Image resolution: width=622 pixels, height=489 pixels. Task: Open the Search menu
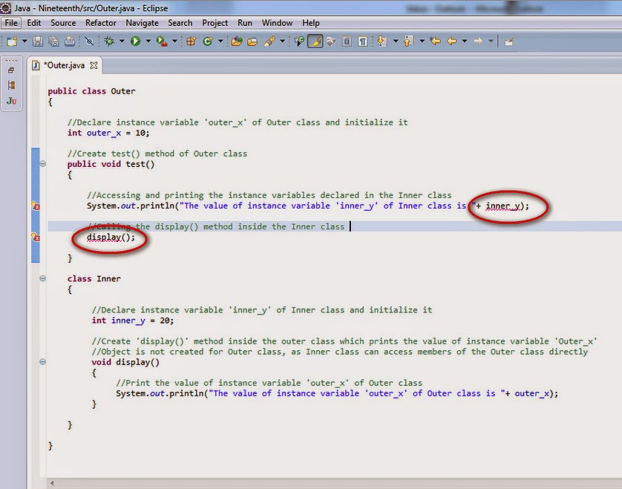coord(180,23)
